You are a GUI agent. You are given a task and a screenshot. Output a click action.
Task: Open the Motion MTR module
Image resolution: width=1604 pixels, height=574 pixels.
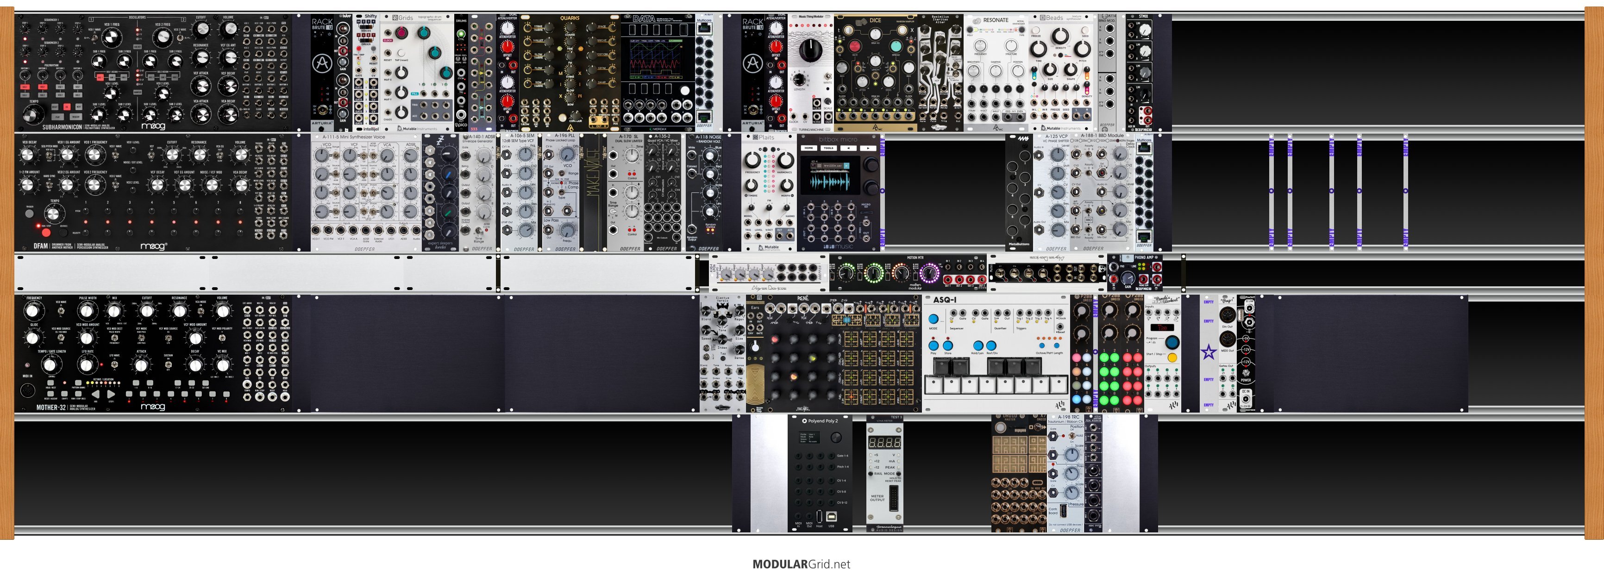[908, 272]
